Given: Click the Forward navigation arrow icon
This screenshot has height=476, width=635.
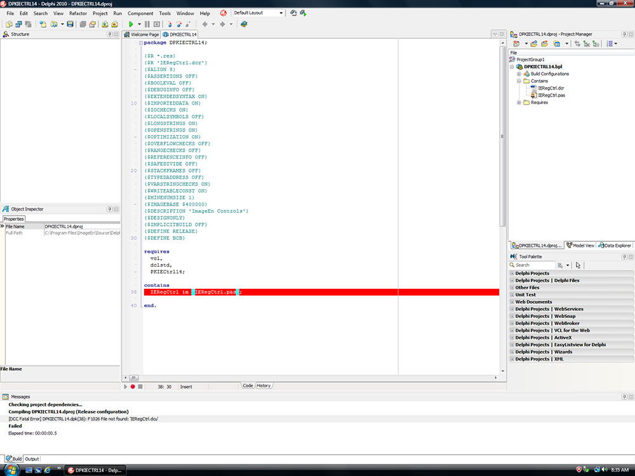Looking at the screenshot, I should point(222,24).
